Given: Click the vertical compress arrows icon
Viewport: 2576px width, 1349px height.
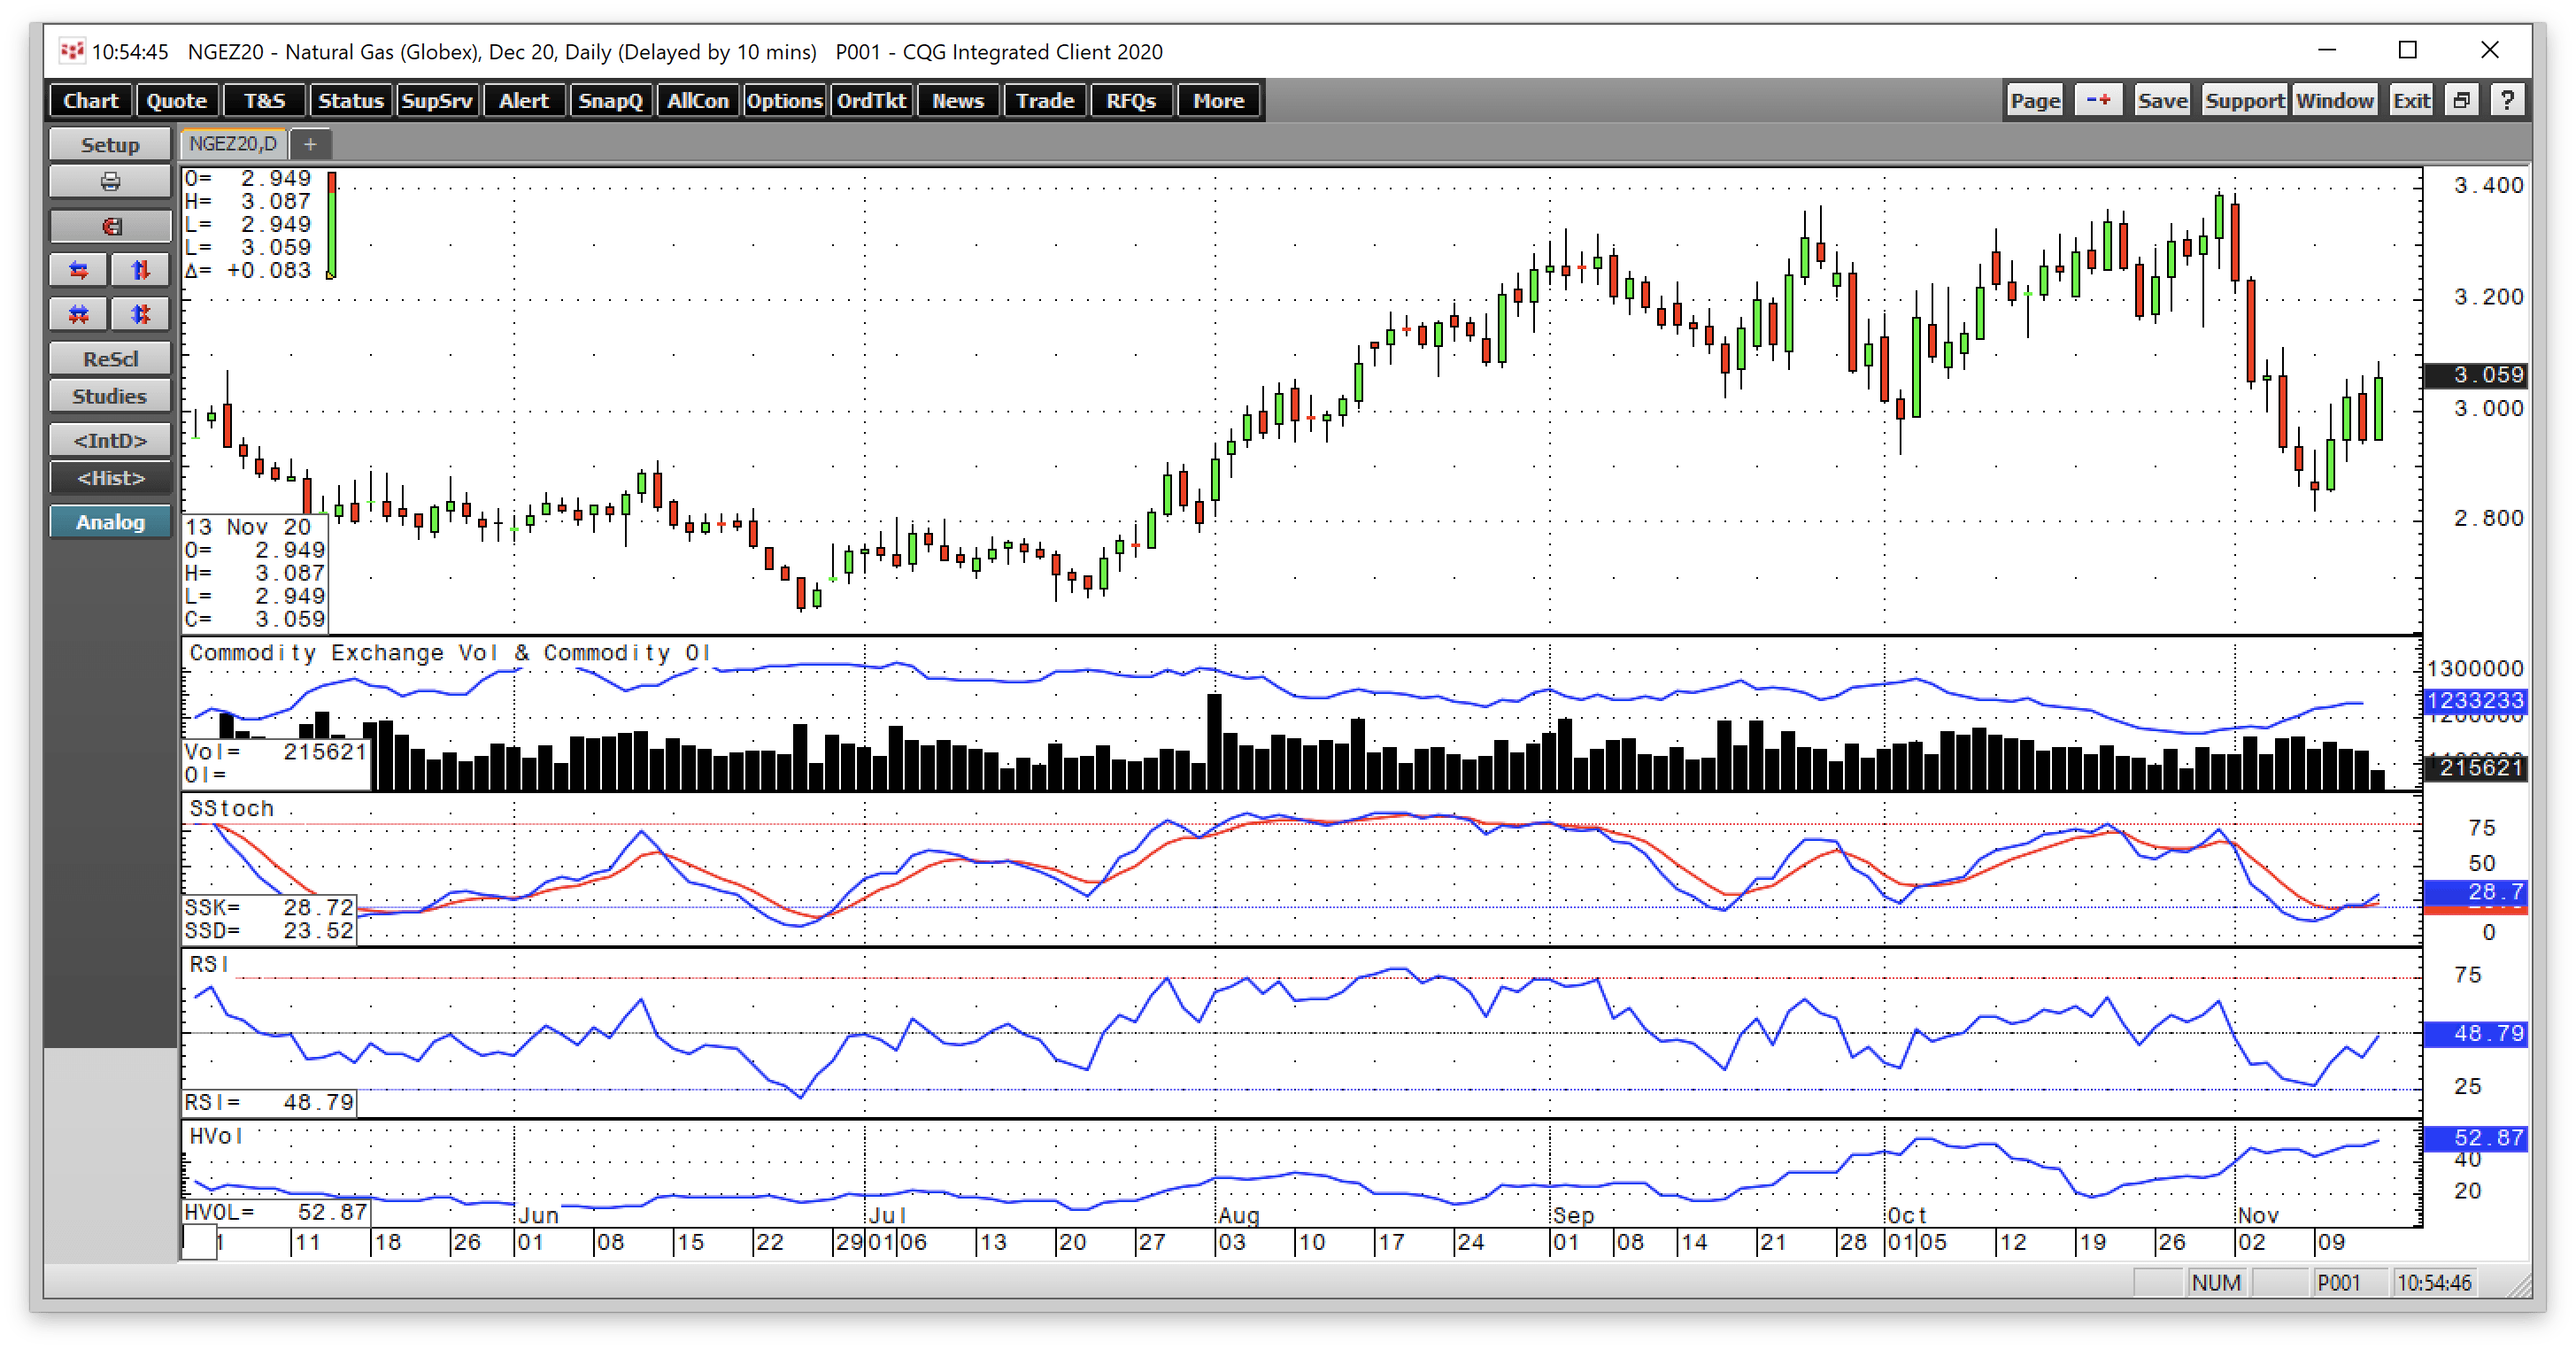Looking at the screenshot, I should (x=140, y=313).
